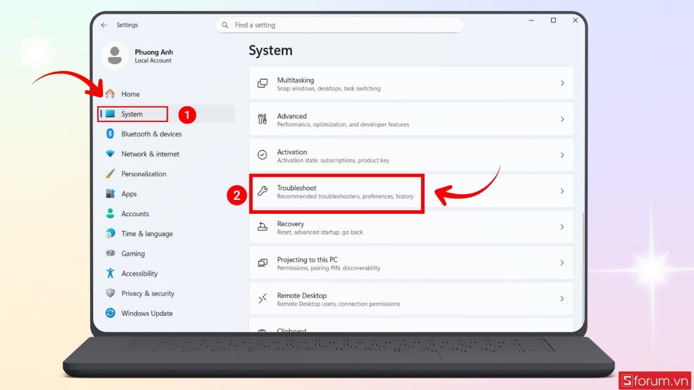Image resolution: width=694 pixels, height=390 pixels.
Task: Open the Recovery settings row
Action: tap(411, 226)
